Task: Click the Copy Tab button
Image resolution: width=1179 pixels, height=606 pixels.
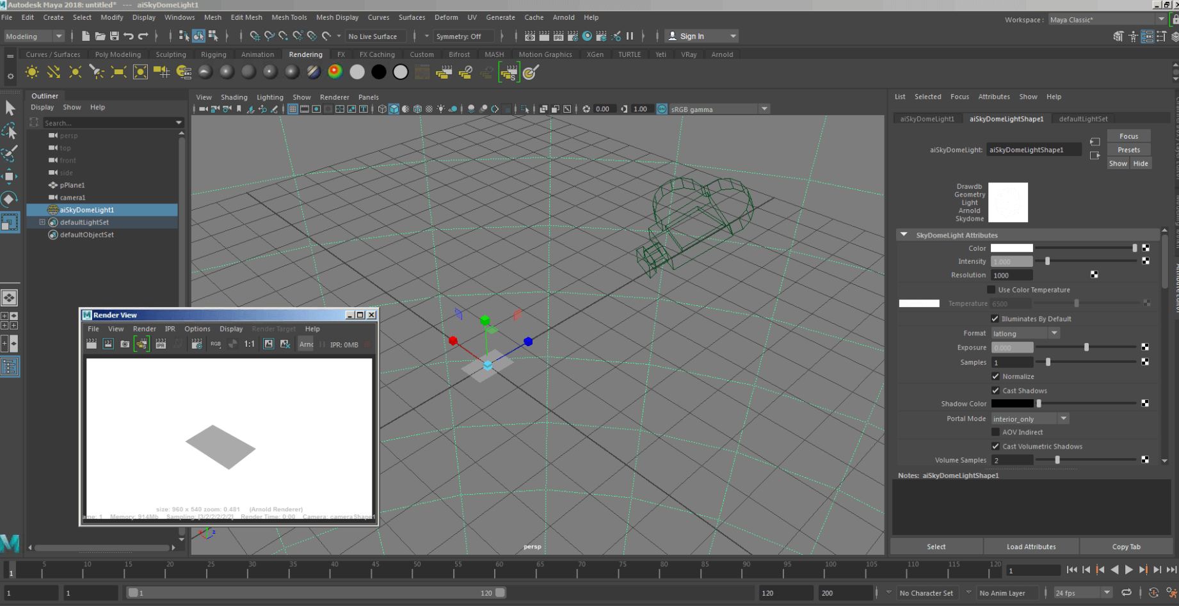Action: [1126, 546]
